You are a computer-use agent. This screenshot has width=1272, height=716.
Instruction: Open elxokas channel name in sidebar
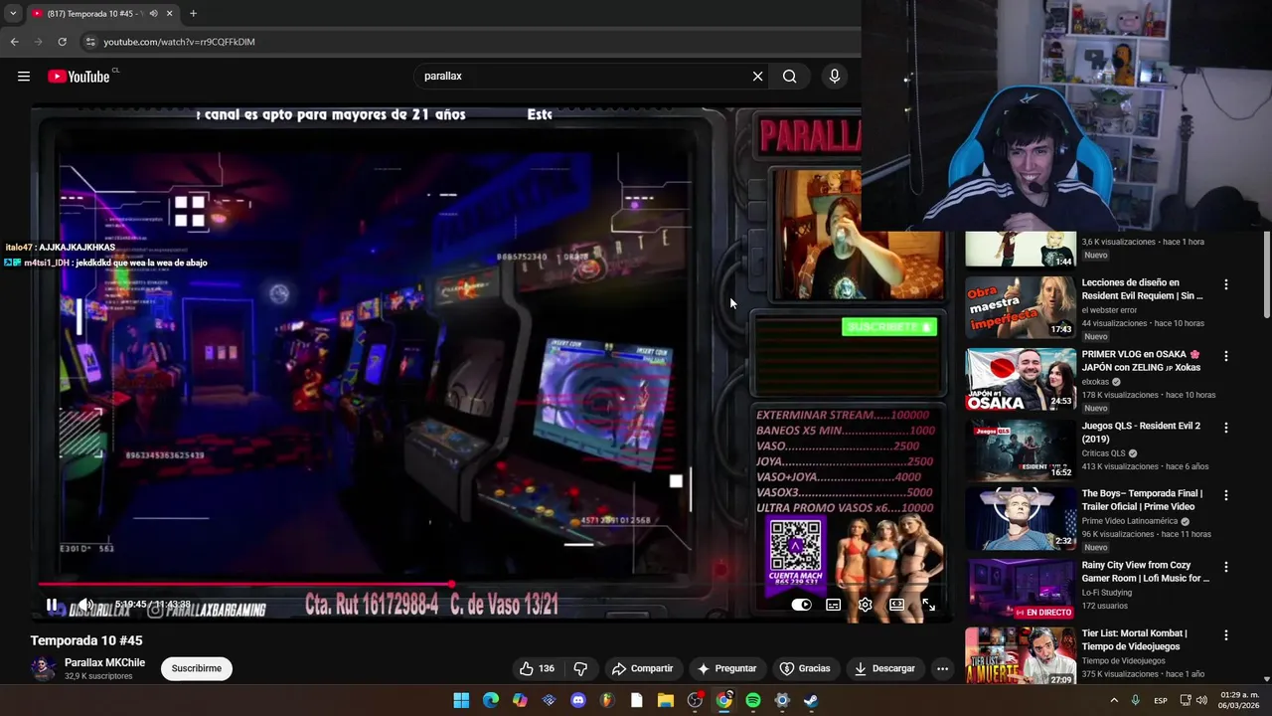point(1095,382)
